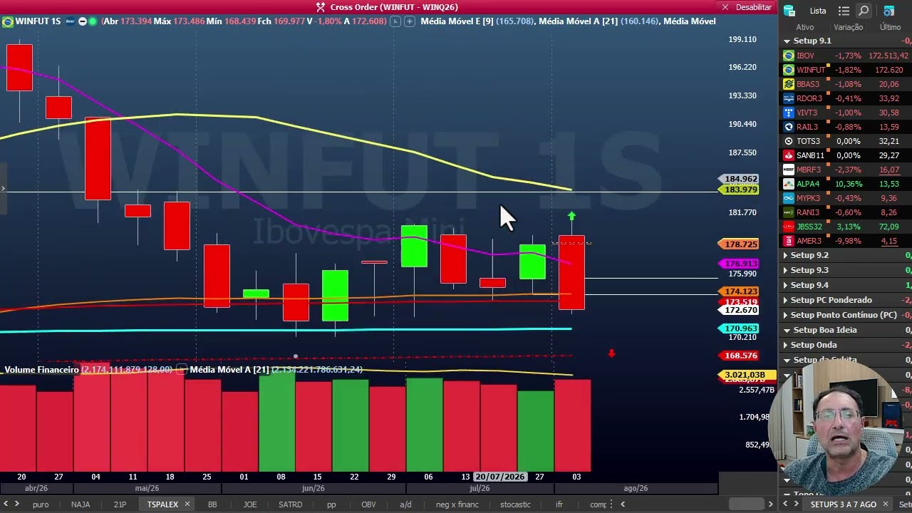912x513 pixels.
Task: Sort the watchlist by the Último column
Action: tap(890, 27)
